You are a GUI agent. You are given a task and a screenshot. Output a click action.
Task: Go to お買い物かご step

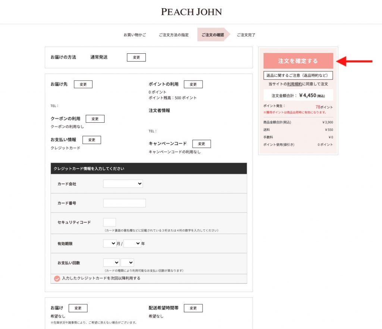[x=135, y=35]
